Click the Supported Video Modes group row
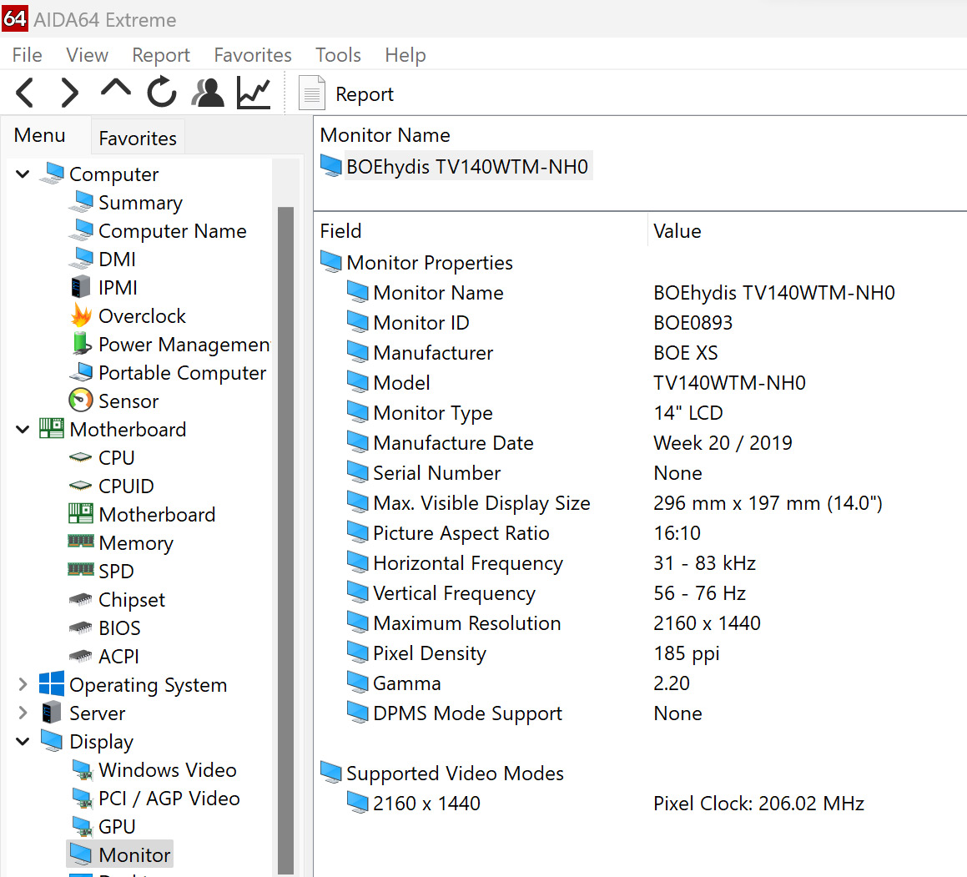The width and height of the screenshot is (967, 877). (442, 773)
